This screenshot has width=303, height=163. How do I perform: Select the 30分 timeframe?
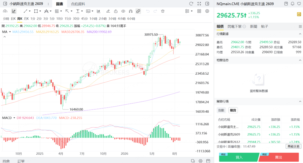pos(76,18)
